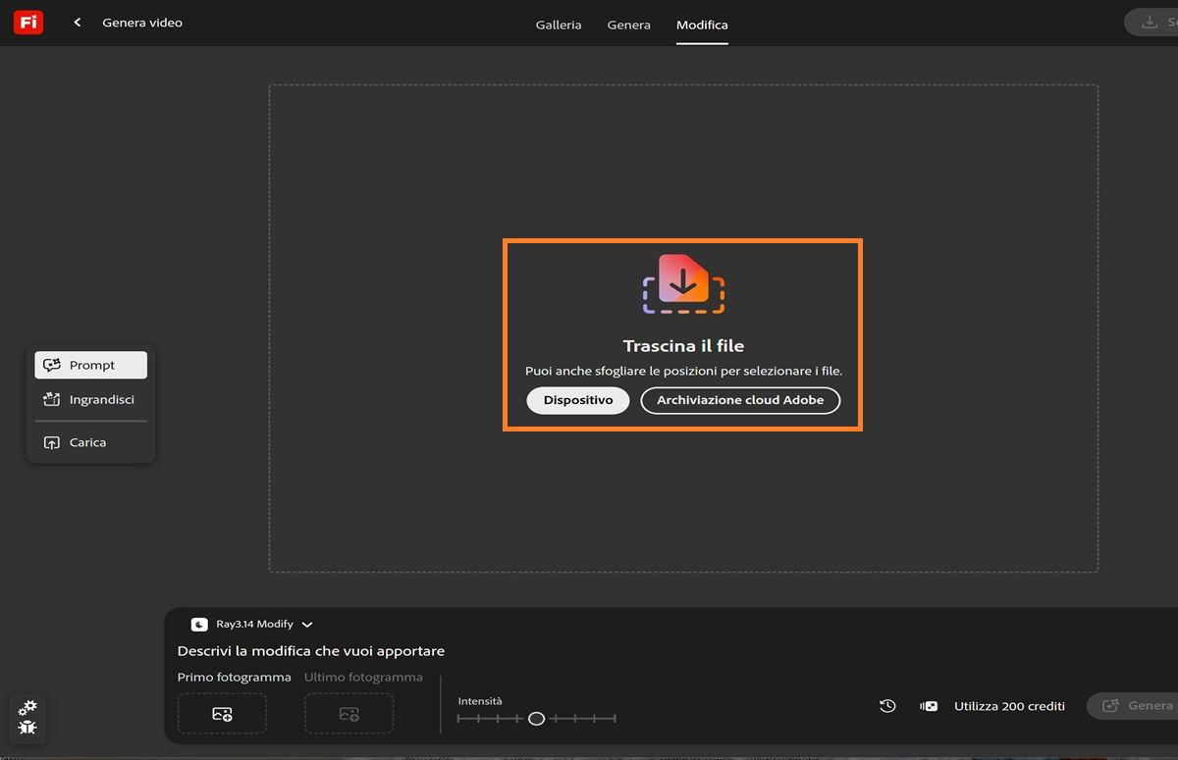This screenshot has width=1178, height=760.
Task: Click the Utilizza 200 crediti text
Action: [x=1009, y=706]
